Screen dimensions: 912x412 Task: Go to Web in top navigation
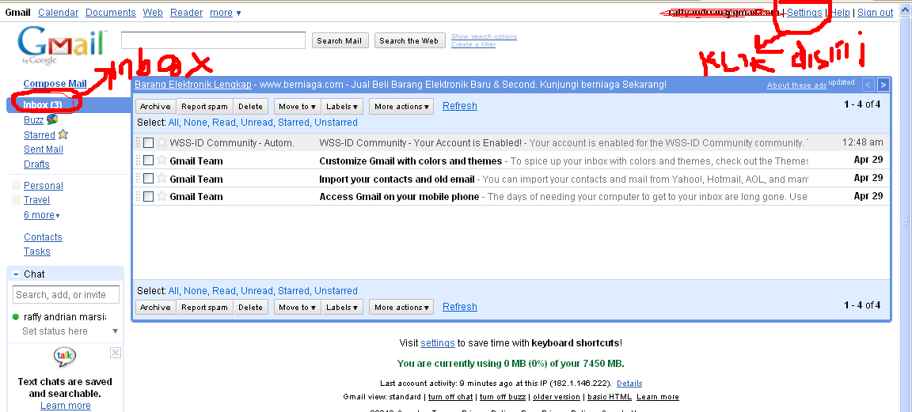(x=153, y=12)
